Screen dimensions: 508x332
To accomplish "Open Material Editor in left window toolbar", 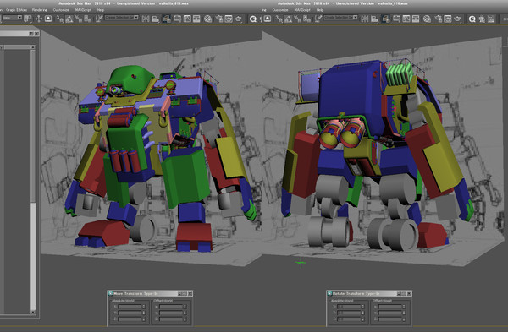I will 207,19.
